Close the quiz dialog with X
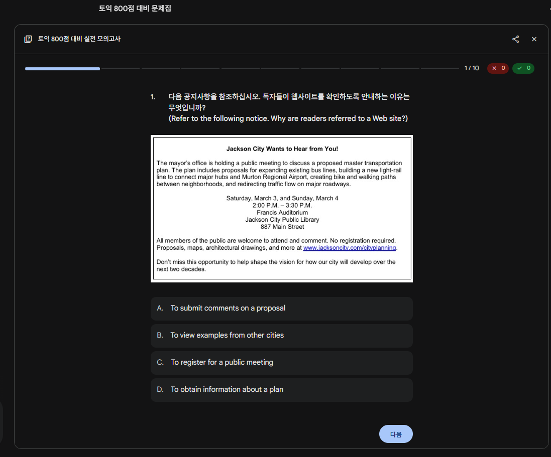Image resolution: width=551 pixels, height=457 pixels. [x=534, y=39]
